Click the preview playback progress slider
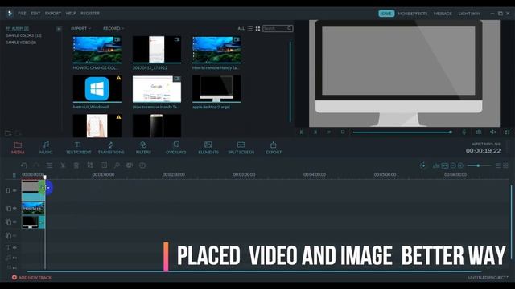 (x=402, y=132)
